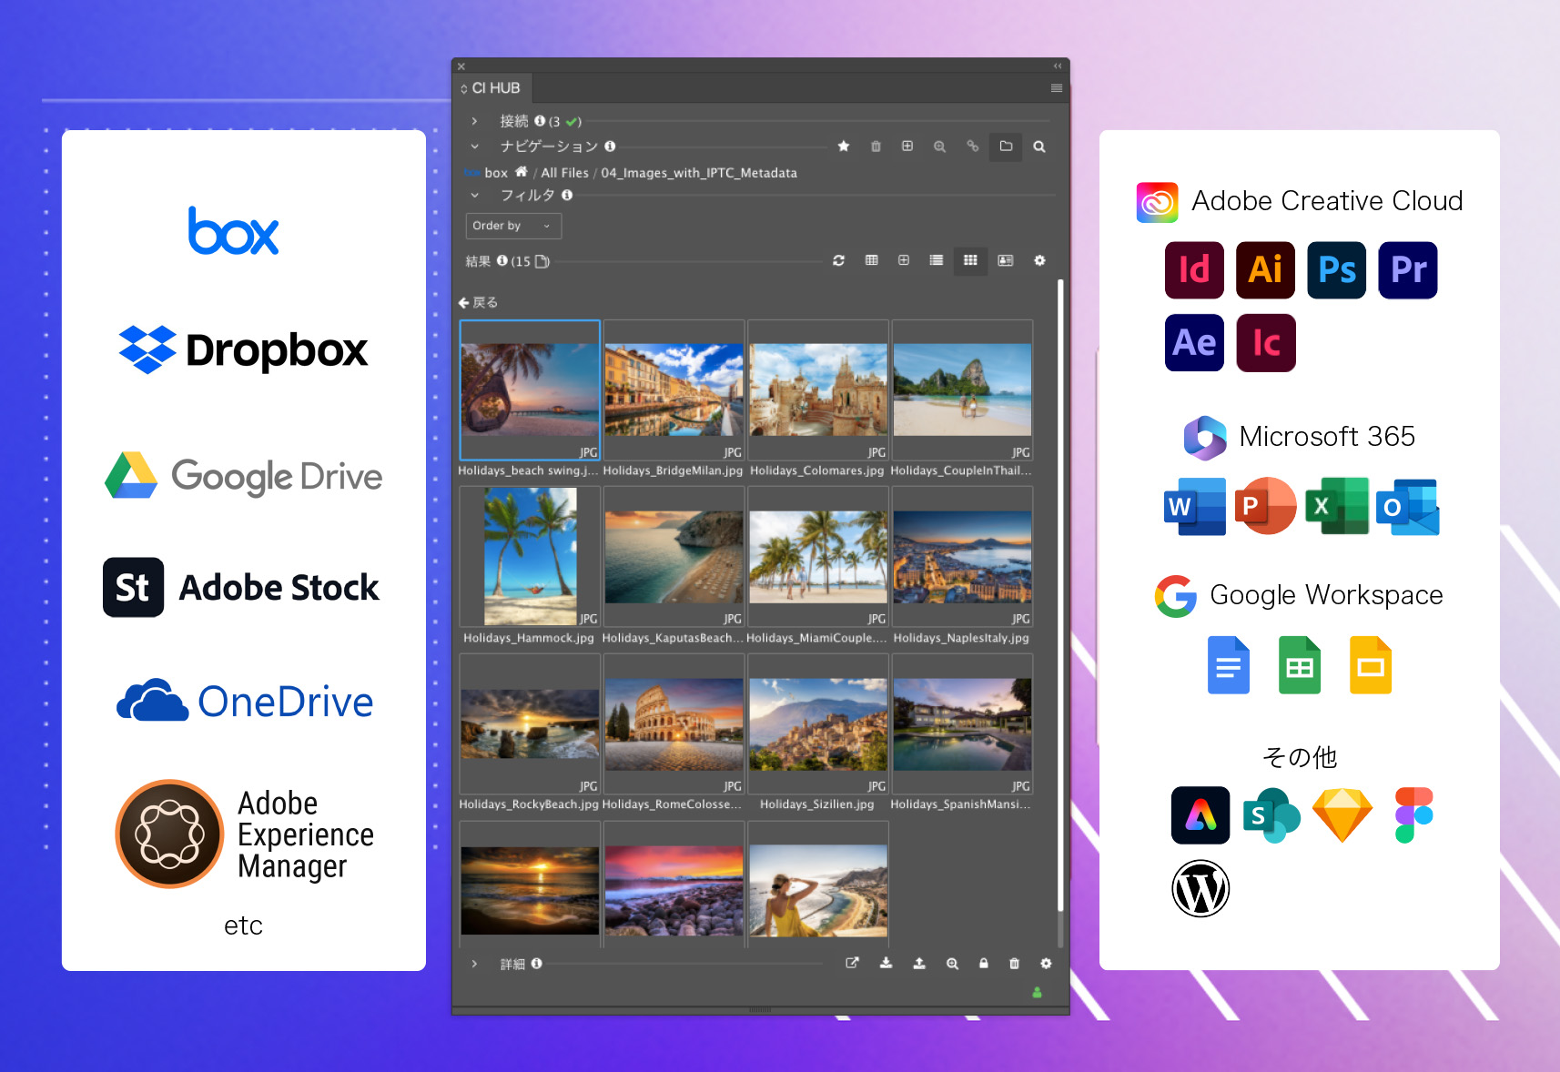1560x1072 pixels.
Task: Click the home icon in breadcrumb
Action: tap(521, 172)
